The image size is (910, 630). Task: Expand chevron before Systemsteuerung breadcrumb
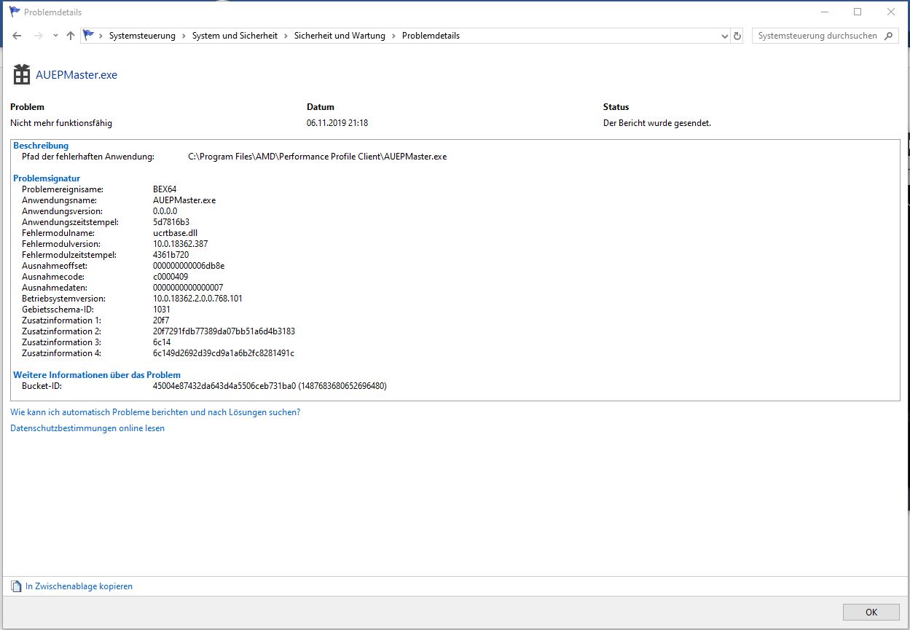(101, 36)
